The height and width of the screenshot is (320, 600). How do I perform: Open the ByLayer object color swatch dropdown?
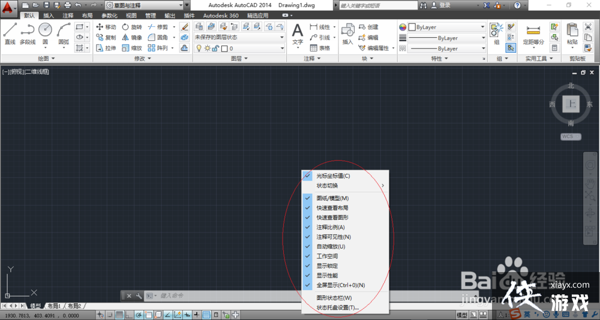pyautogui.click(x=446, y=27)
